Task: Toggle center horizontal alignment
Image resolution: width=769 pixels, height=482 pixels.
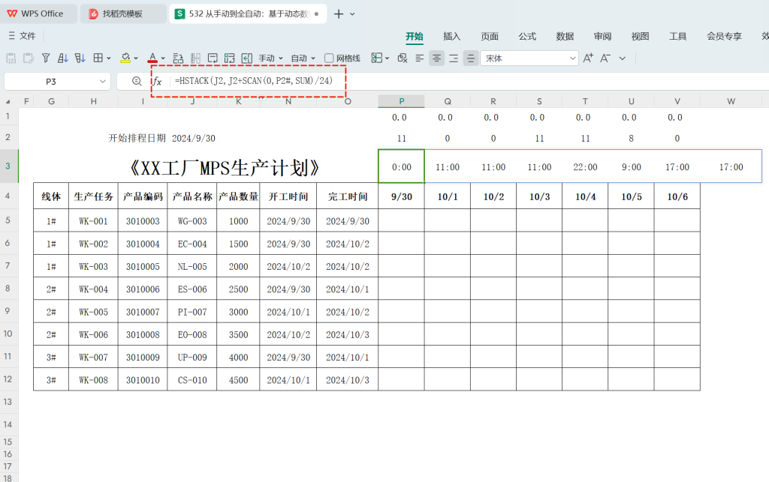Action: click(436, 58)
